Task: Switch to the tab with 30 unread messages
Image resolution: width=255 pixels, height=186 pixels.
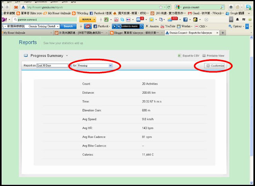Action: pyautogui.click(x=81, y=33)
